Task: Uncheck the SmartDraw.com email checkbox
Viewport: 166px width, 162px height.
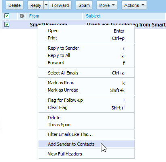Action: click(x=7, y=24)
